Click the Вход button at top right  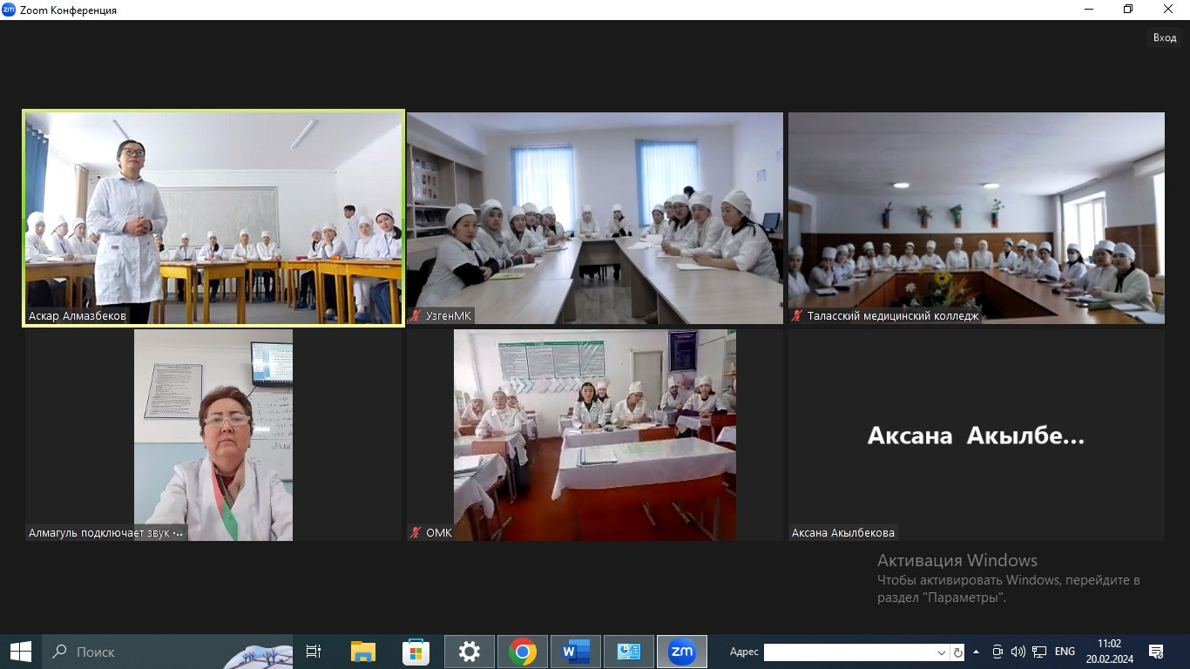(1164, 37)
